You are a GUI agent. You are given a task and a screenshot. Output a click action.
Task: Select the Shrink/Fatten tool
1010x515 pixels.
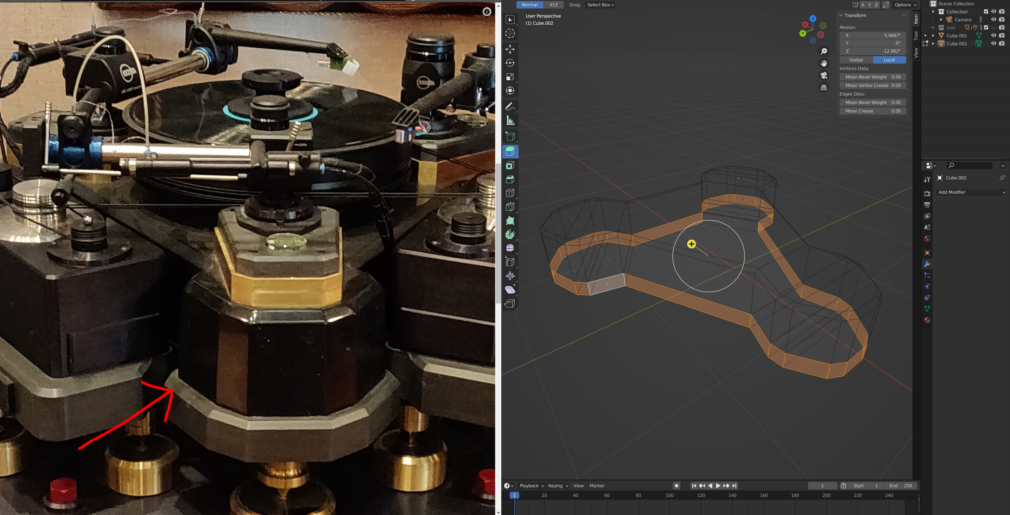tap(510, 276)
